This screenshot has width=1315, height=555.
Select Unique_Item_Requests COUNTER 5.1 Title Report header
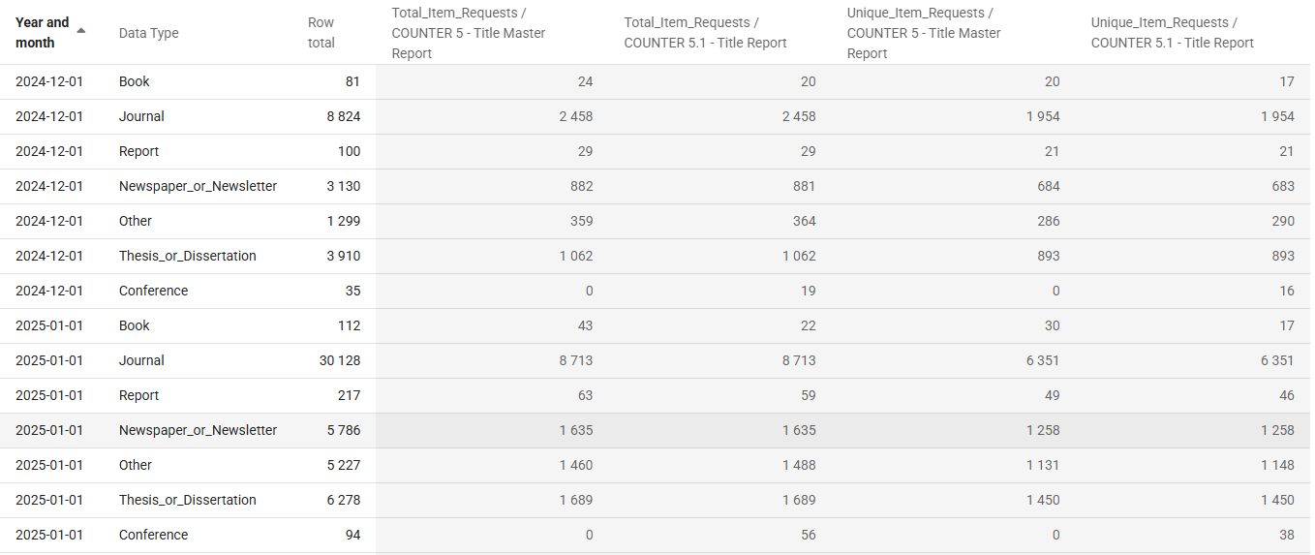(x=1173, y=33)
